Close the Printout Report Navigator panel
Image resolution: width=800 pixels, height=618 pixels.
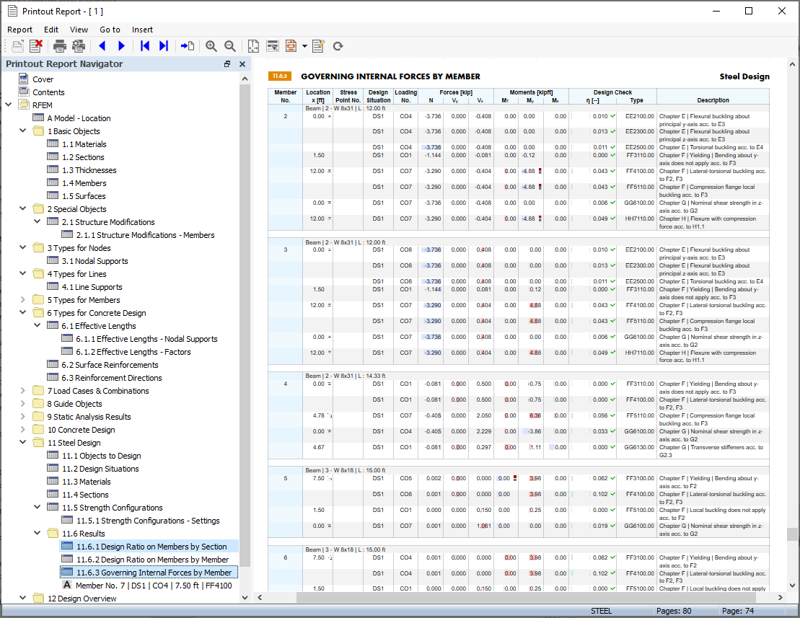click(242, 64)
